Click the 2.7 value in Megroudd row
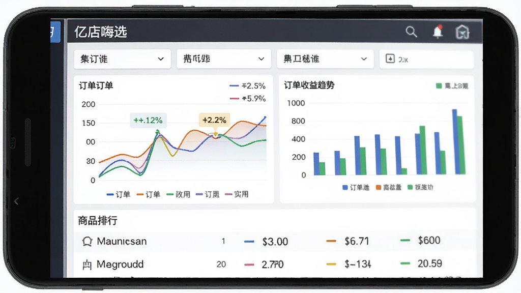Screen dimensions: 521x293 click(x=273, y=265)
